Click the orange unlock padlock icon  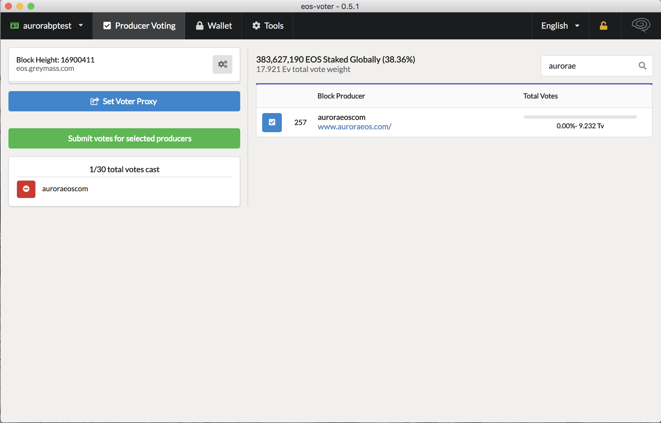(603, 26)
